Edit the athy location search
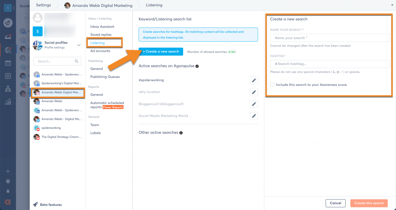Viewport: 396px width, 210px height. 253,92
